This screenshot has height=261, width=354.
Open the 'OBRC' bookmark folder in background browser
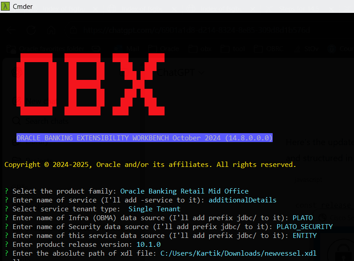point(269,49)
